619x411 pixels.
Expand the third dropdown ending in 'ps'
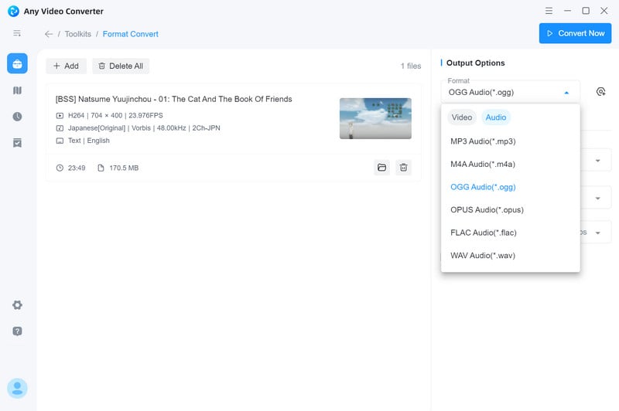[597, 233]
